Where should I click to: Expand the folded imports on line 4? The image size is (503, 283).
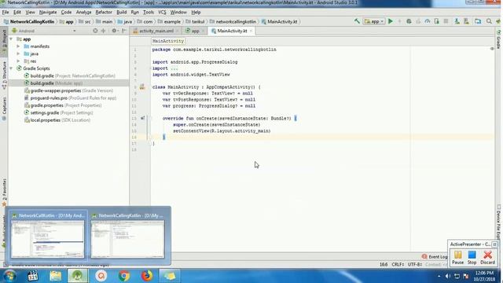pos(174,68)
